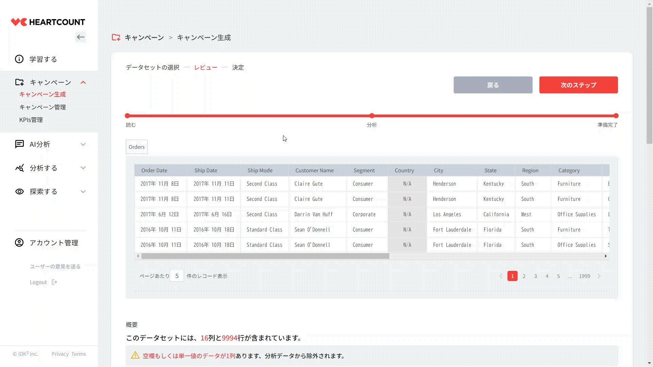Expand the AI分析 menu chevron
The height and width of the screenshot is (367, 653).
click(83, 144)
